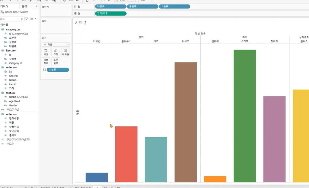Click the filter funnel icon in data pane

[x=27, y=19]
